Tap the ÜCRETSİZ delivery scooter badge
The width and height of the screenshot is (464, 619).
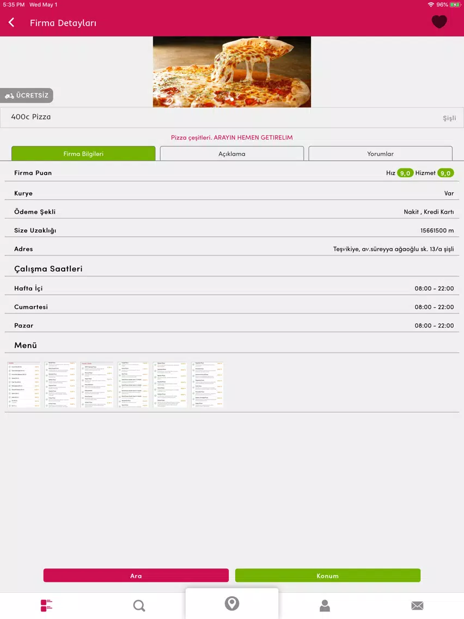coord(27,95)
